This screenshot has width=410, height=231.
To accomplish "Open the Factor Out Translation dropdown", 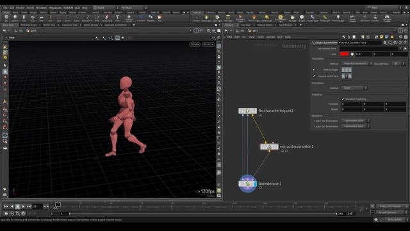I will pos(356,121).
